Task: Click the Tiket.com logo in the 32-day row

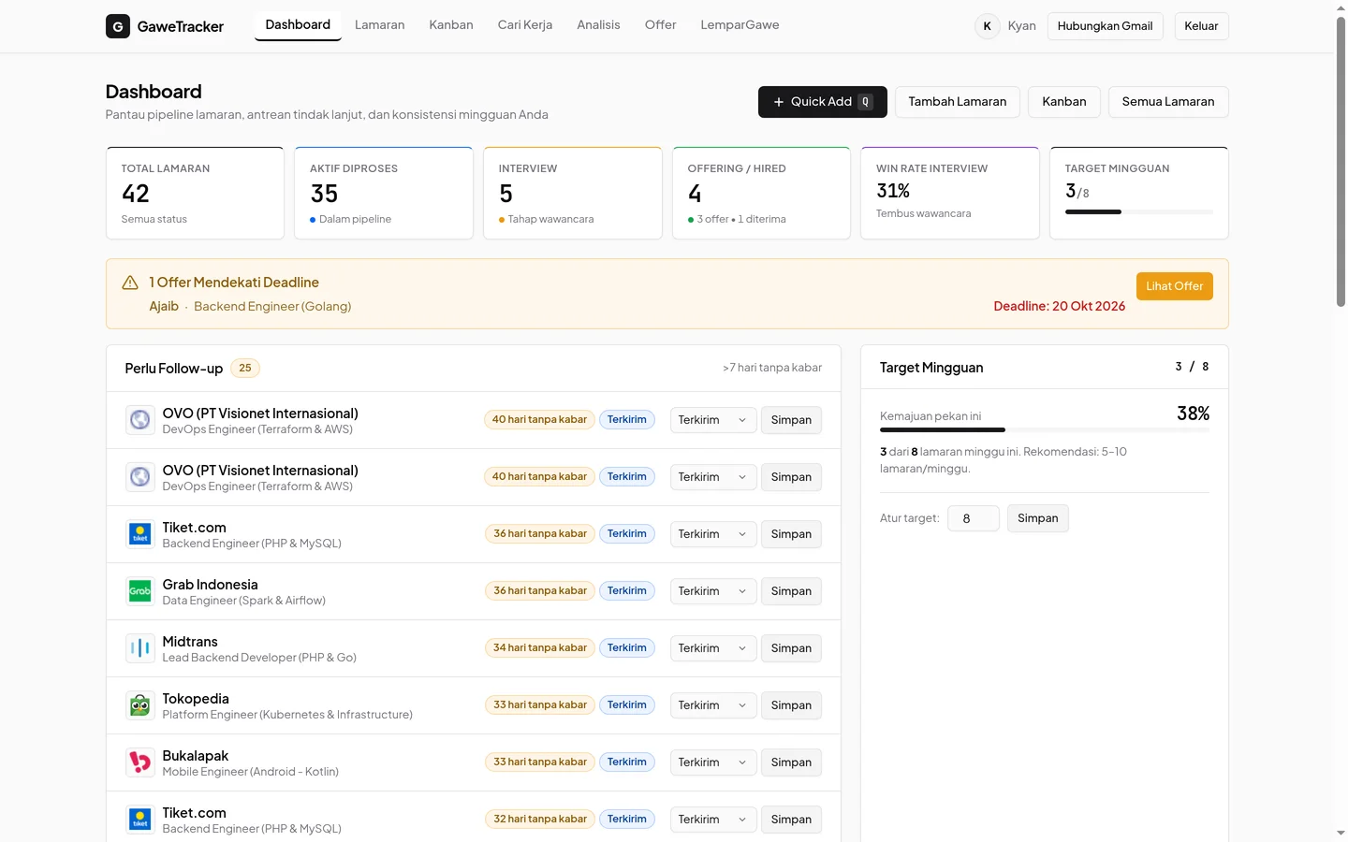Action: point(140,820)
